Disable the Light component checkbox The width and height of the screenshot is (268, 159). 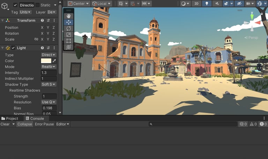(13, 48)
